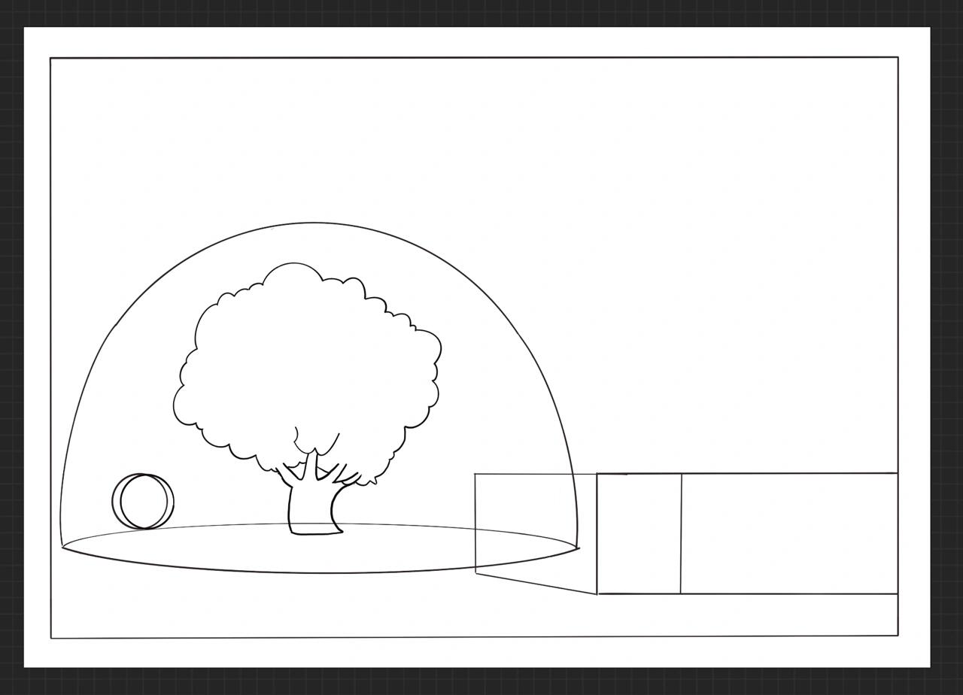Select the tree drawing on the canvas
Viewport: 963px width, 695px height.
point(307,399)
